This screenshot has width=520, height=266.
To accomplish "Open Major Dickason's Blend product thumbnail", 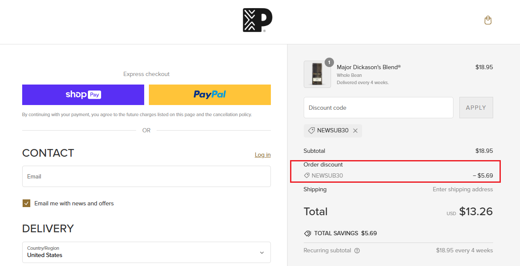I will 317,74.
